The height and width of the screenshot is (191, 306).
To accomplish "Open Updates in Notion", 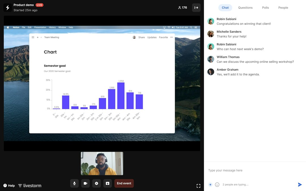I will point(152,37).
